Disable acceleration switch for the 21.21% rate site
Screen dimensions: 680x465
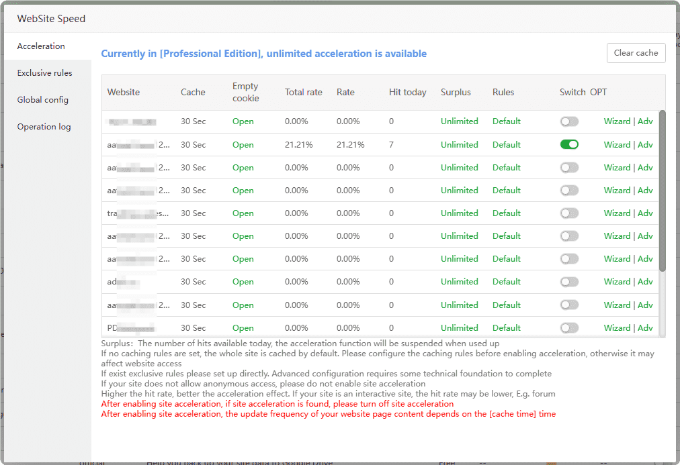coord(569,144)
